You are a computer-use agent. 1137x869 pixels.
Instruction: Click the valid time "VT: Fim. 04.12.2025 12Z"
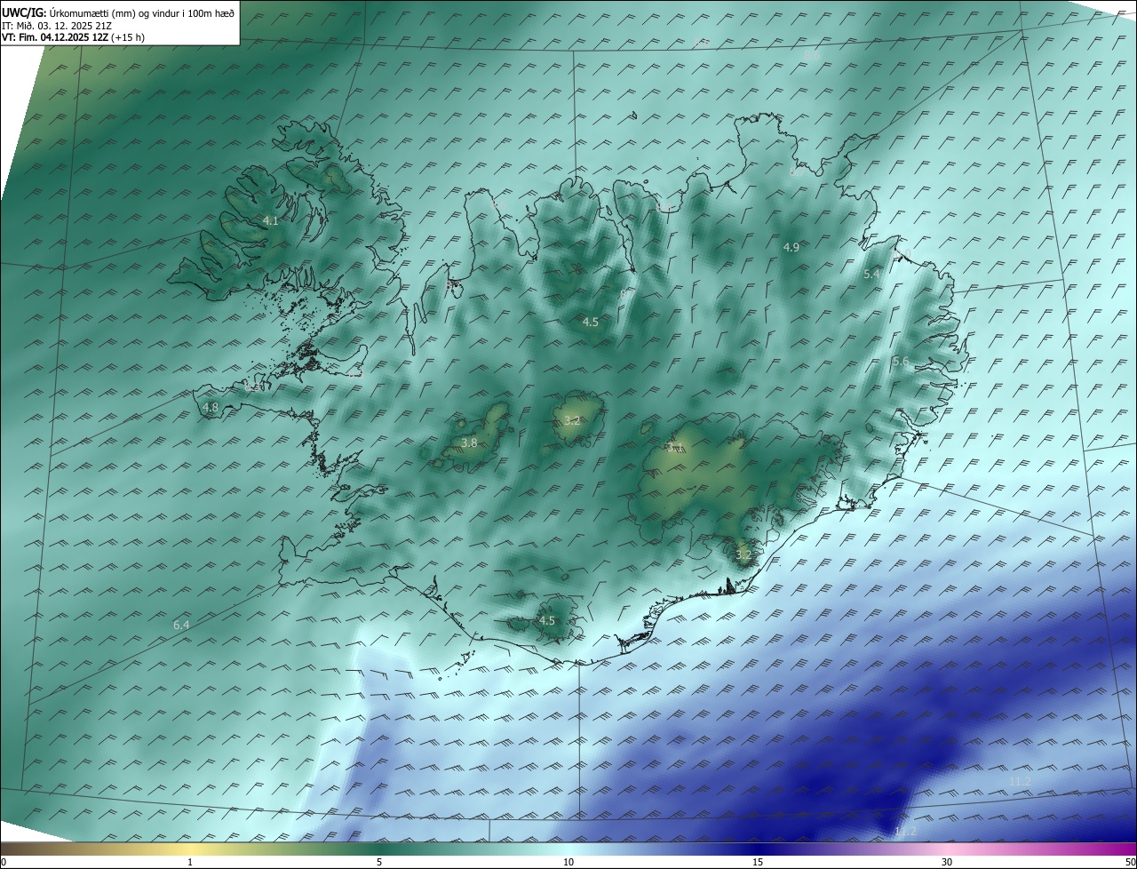coord(55,37)
